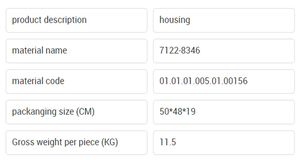Click the 11.5 gross weight field
The width and height of the screenshot is (300, 160).
tap(224, 142)
